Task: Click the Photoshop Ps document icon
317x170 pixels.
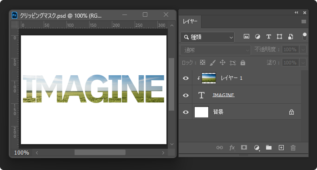Action: 15,15
